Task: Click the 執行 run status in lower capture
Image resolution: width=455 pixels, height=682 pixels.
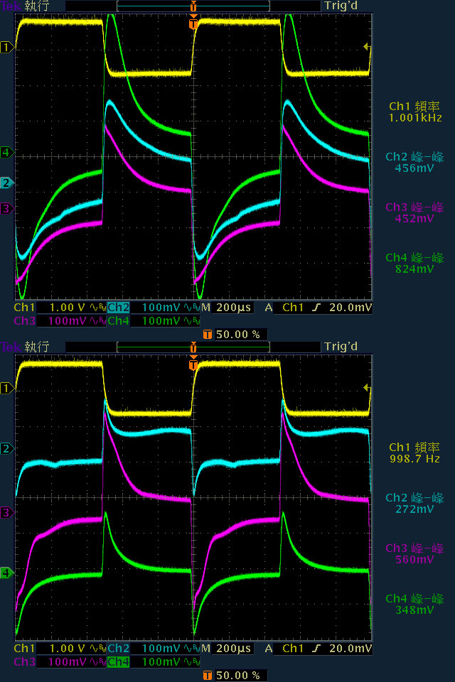Action: 36,347
